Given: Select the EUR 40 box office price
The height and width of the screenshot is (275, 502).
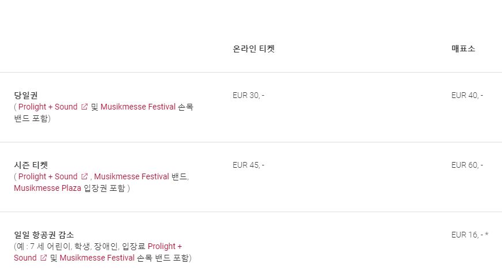Looking at the screenshot, I should (467, 95).
